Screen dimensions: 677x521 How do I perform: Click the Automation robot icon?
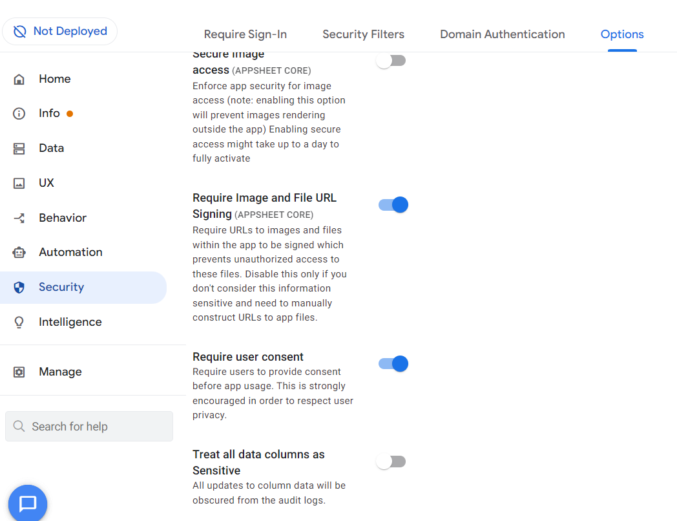click(19, 252)
